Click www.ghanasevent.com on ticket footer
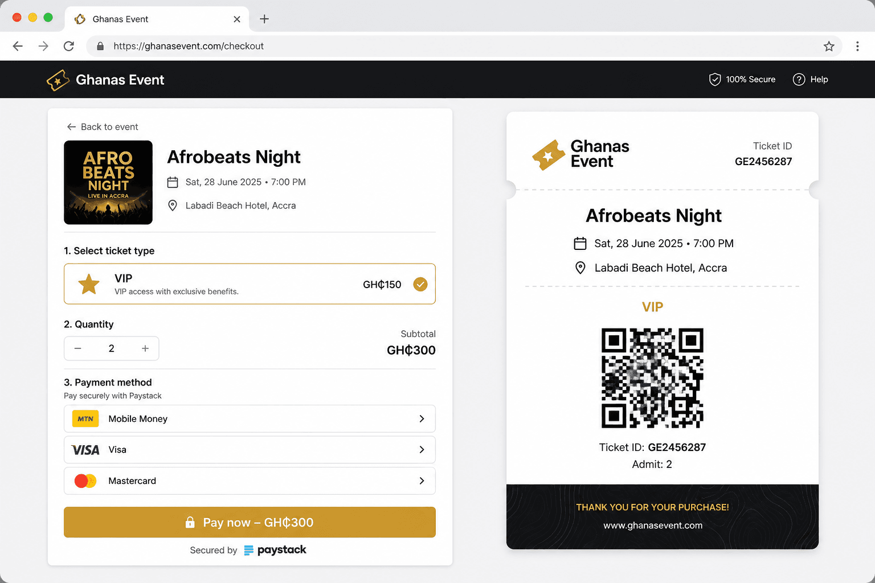 (x=653, y=525)
